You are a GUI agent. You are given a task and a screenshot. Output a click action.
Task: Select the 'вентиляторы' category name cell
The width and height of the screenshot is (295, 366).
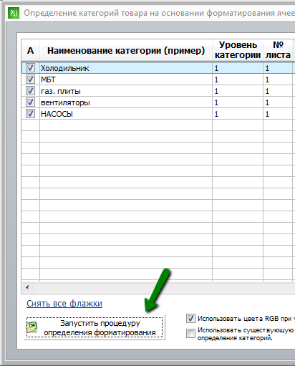click(x=126, y=102)
